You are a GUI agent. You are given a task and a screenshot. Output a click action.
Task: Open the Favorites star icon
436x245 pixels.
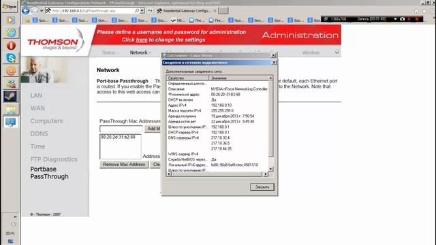tap(424, 12)
